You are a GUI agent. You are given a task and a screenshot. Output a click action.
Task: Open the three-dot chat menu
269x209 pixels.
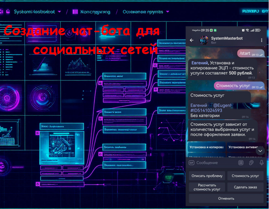click(262, 40)
